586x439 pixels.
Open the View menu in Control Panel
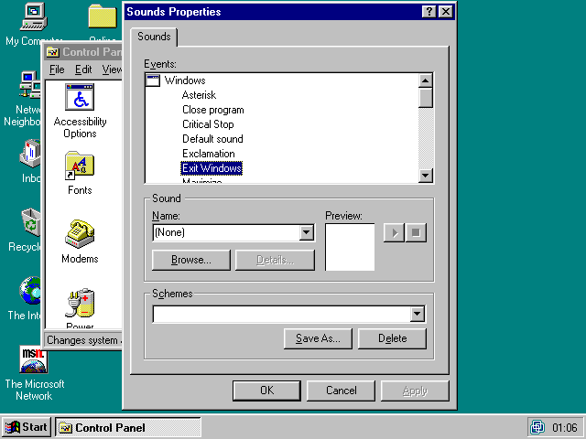point(112,70)
